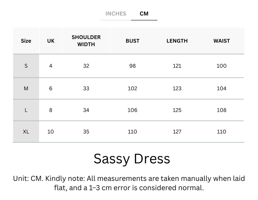This screenshot has width=258, height=200.
Task: Switch to the INCHES tab
Action: point(116,14)
